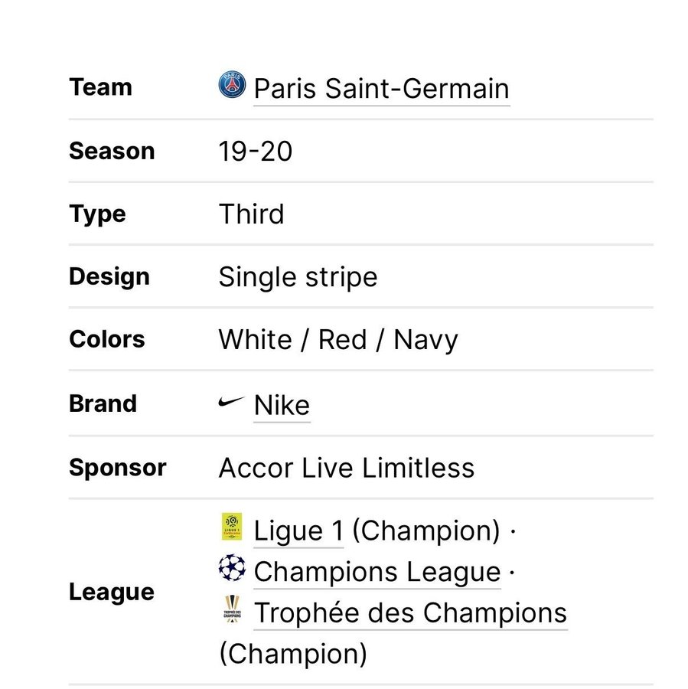
Task: Click the bold Sponsor row label
Action: pos(117,468)
